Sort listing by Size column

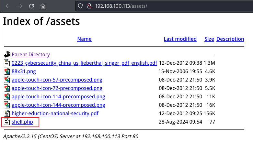pos(209,39)
